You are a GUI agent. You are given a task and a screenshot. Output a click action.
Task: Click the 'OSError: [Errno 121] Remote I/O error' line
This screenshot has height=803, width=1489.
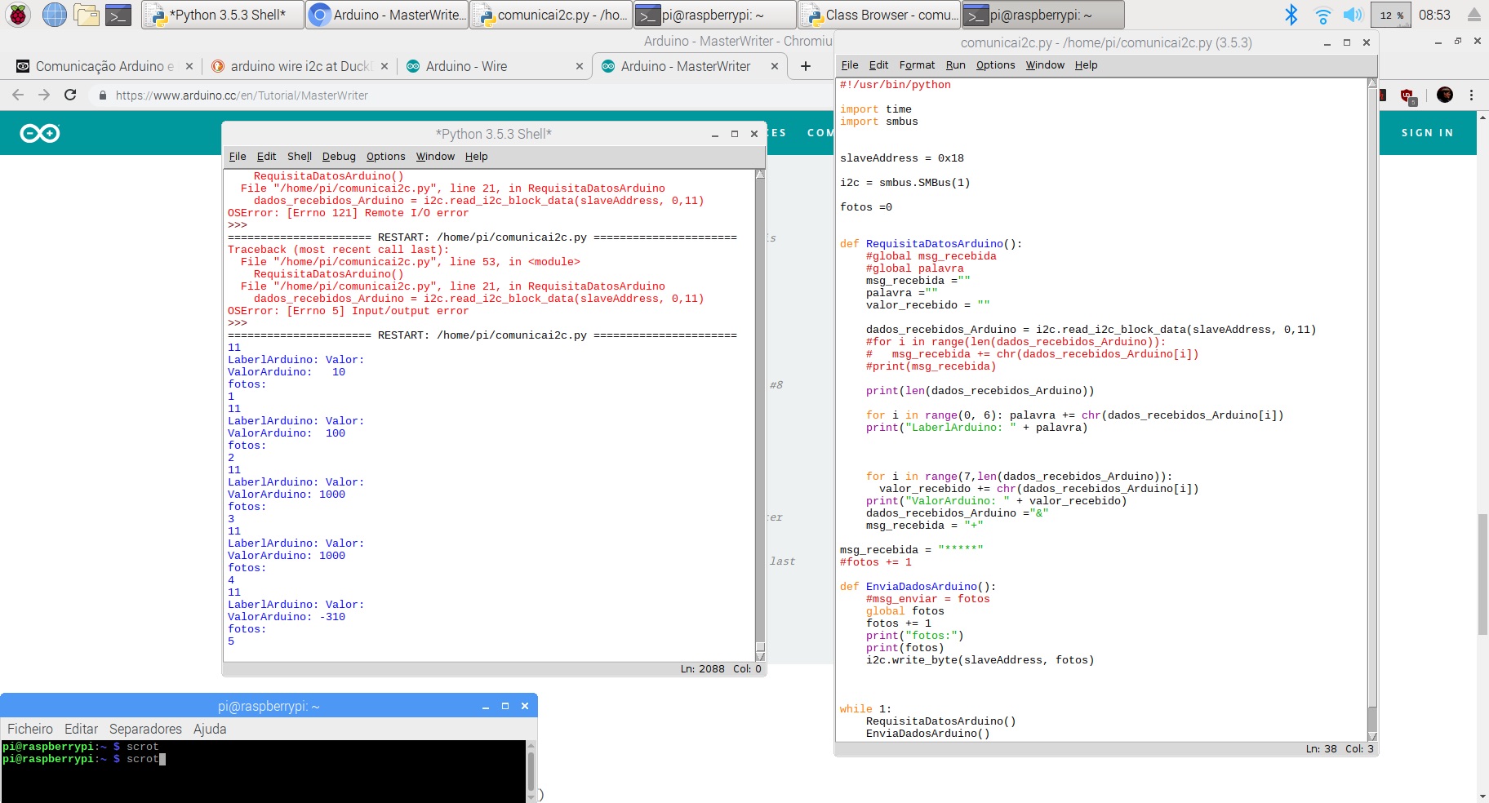coord(348,213)
